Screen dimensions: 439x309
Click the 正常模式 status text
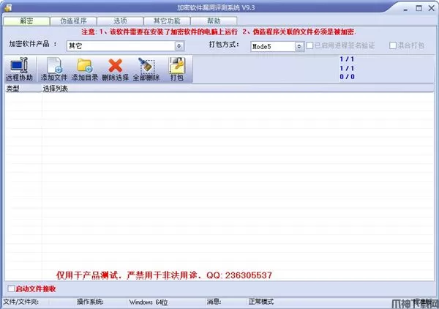point(261,302)
